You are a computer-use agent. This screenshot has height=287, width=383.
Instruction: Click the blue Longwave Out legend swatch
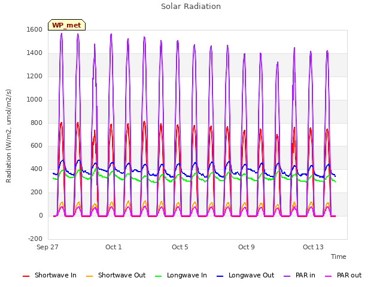point(220,276)
